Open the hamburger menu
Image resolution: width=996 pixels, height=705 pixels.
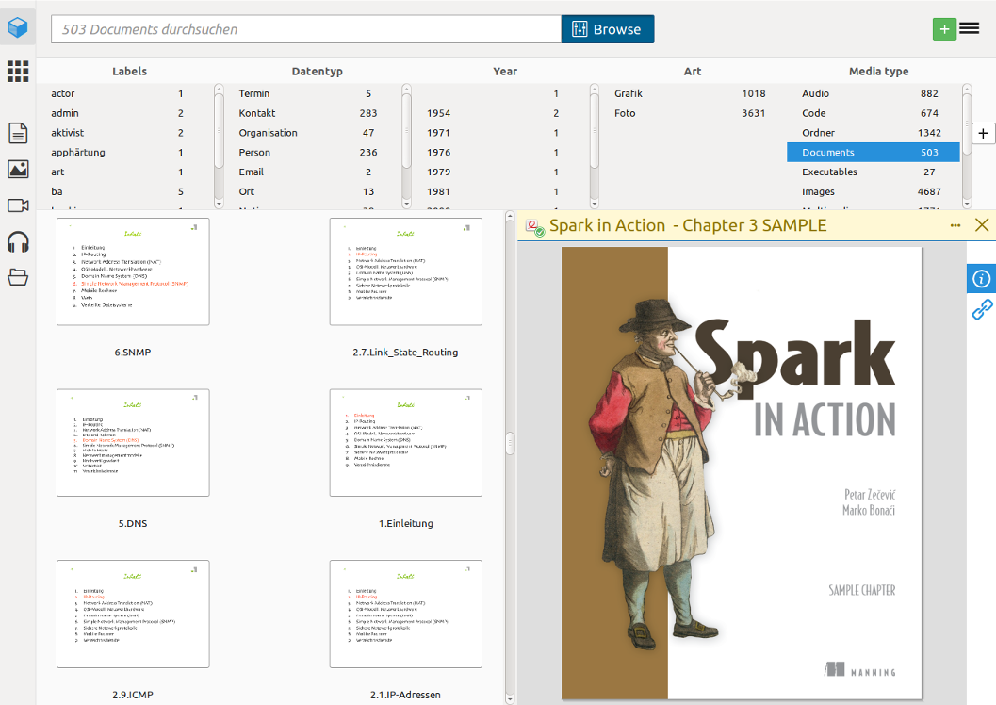[x=970, y=28]
